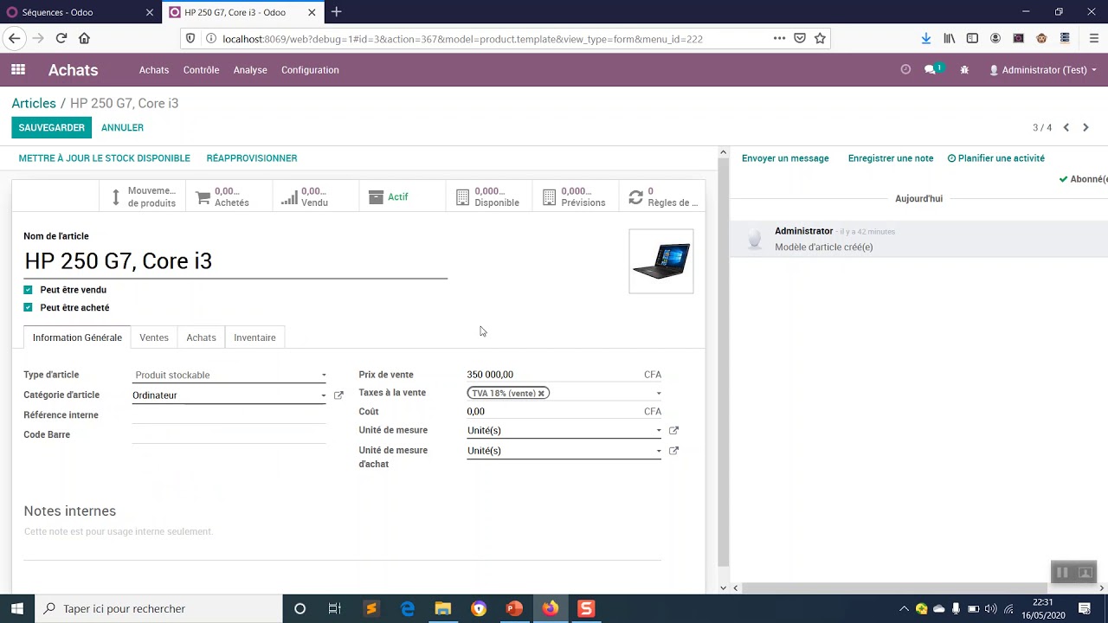Screen dimensions: 1108x623
Task: Open the Odoo apps grid menu
Action: (x=18, y=70)
